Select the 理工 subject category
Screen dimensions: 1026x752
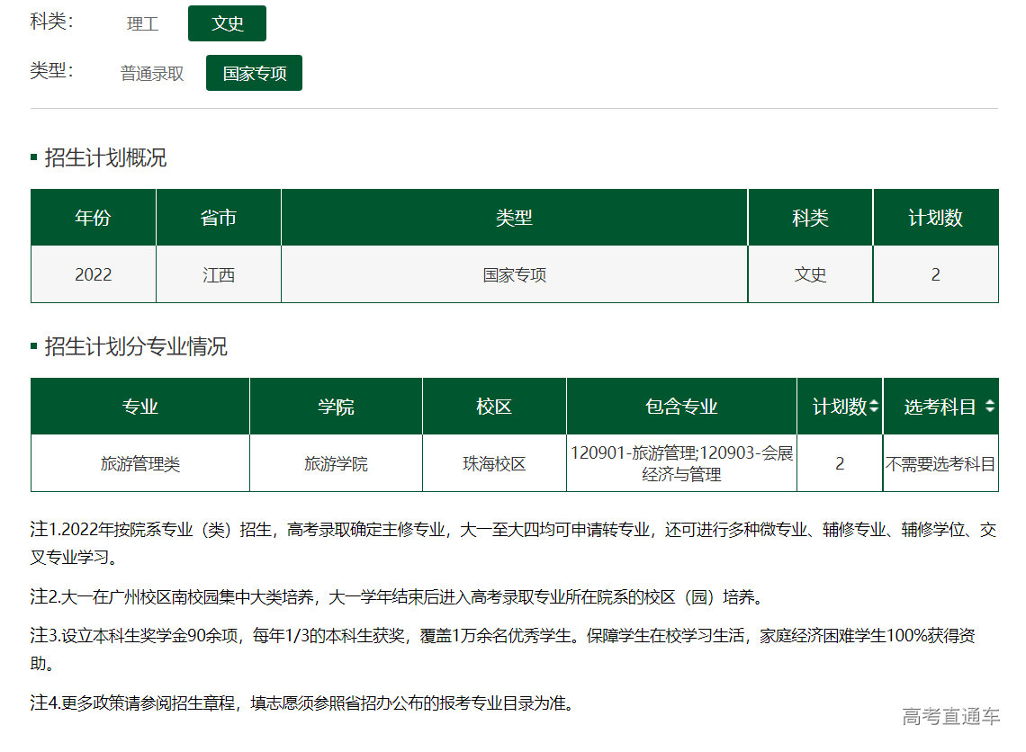[x=142, y=24]
